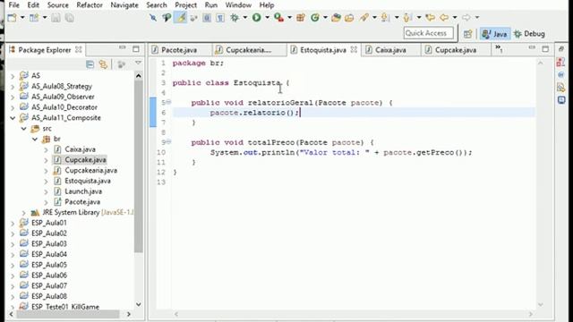Open the Run configurations dropdown arrow
Image resolution: width=573 pixels, height=322 pixels.
(267, 18)
